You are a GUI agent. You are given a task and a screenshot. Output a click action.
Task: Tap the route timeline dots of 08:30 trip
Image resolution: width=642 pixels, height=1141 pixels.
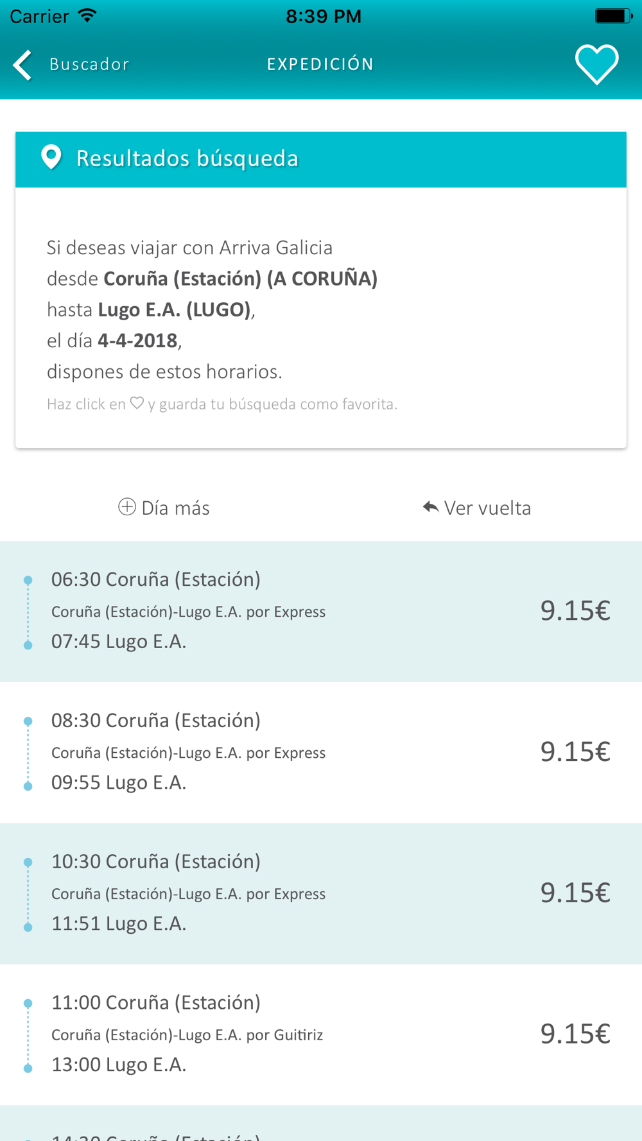[28, 753]
